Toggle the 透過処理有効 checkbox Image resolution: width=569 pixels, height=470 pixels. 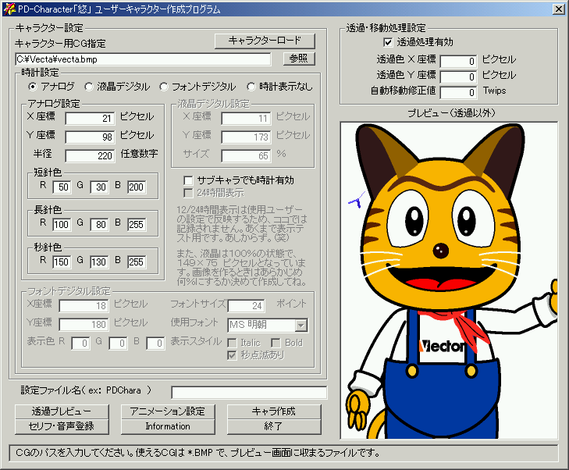coord(388,42)
